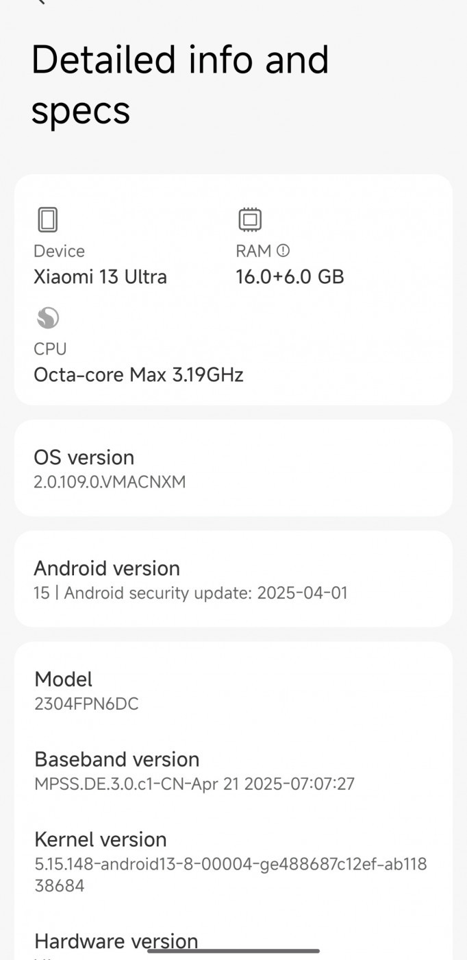Image resolution: width=467 pixels, height=960 pixels.
Task: Select the Model 2304FPN6DC row
Action: (x=233, y=691)
